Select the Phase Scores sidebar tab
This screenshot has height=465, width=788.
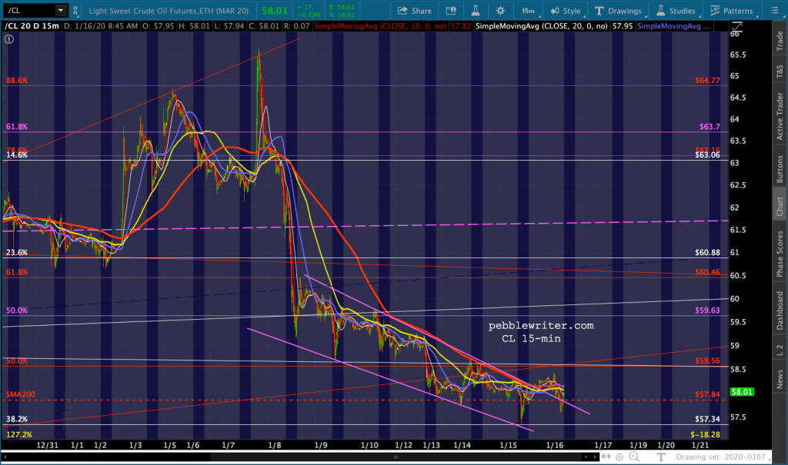tap(779, 253)
